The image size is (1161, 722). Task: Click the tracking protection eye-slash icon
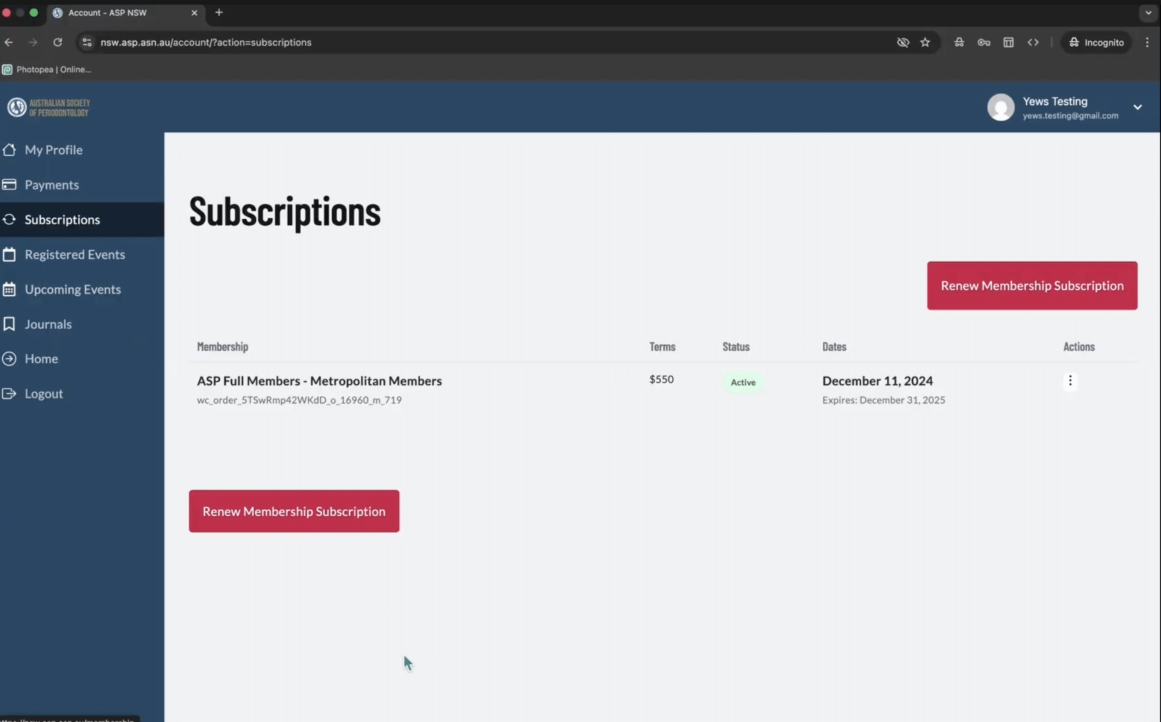click(x=902, y=43)
